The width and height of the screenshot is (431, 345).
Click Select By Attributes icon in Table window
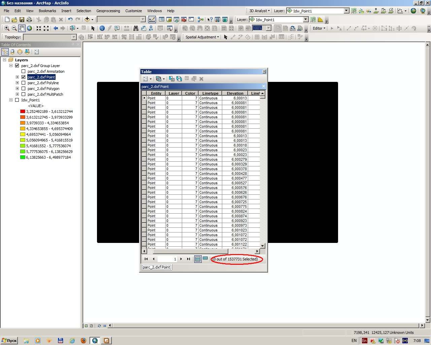(x=172, y=79)
